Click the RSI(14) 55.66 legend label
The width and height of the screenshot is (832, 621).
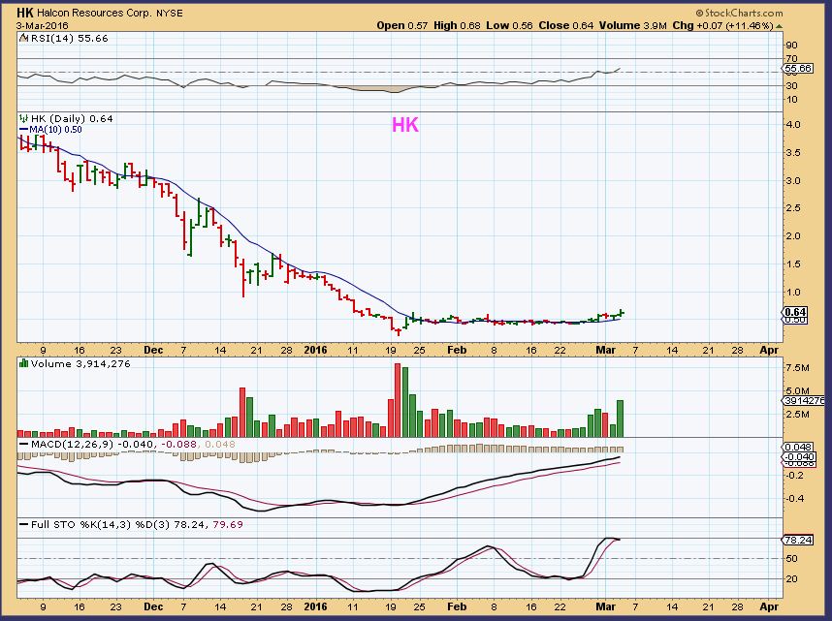pyautogui.click(x=69, y=38)
